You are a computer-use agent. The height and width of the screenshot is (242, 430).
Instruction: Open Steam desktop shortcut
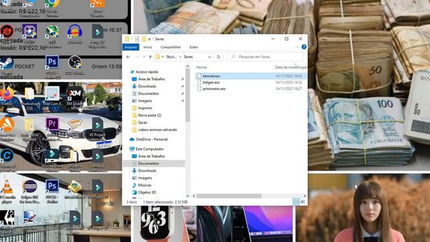pyautogui.click(x=7, y=66)
